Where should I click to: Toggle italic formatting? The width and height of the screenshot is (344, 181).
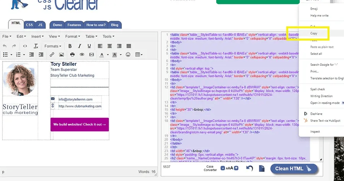[80, 46]
